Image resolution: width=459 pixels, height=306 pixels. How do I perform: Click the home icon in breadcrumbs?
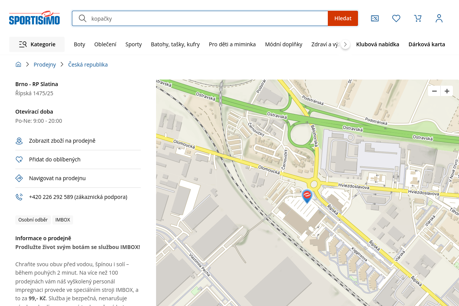(18, 65)
